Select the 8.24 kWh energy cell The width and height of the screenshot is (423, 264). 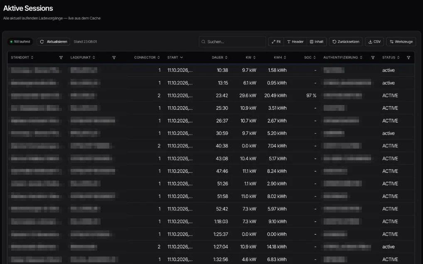tap(277, 171)
